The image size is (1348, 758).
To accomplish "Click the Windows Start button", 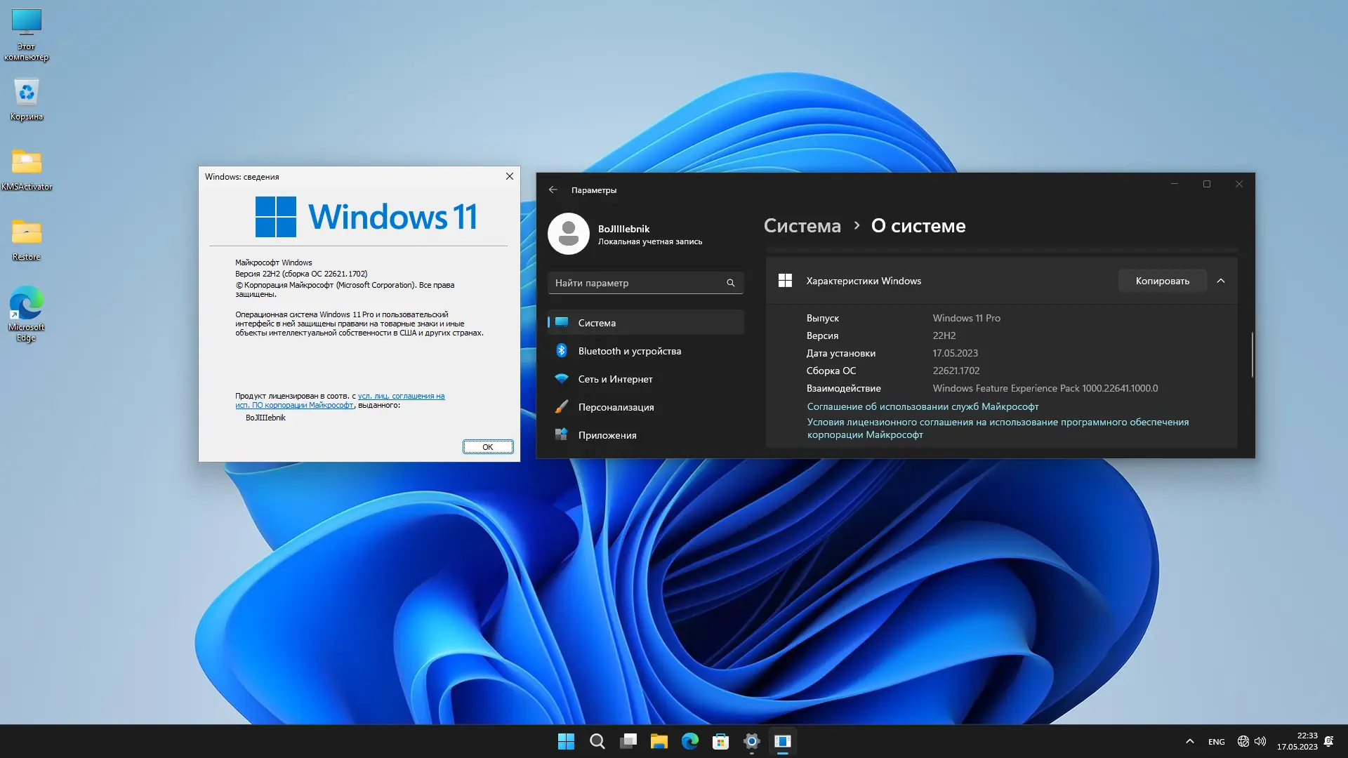I will pos(566,741).
